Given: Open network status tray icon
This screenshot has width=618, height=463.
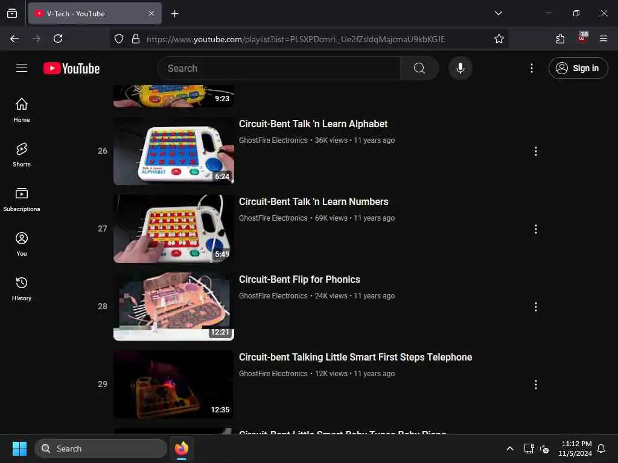Looking at the screenshot, I should [x=529, y=449].
